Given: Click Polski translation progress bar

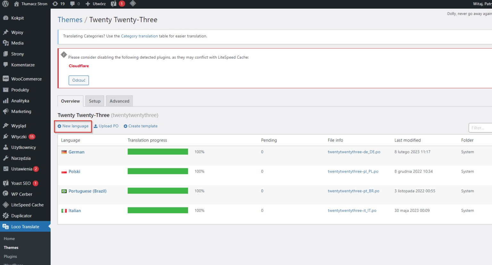Looking at the screenshot, I should (158, 171).
